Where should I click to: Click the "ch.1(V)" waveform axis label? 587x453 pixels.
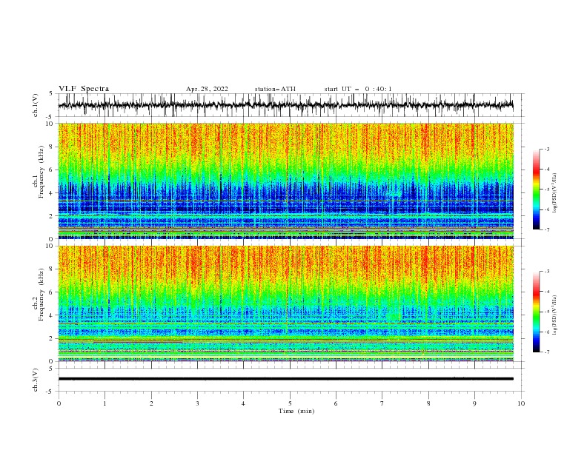[36, 105]
